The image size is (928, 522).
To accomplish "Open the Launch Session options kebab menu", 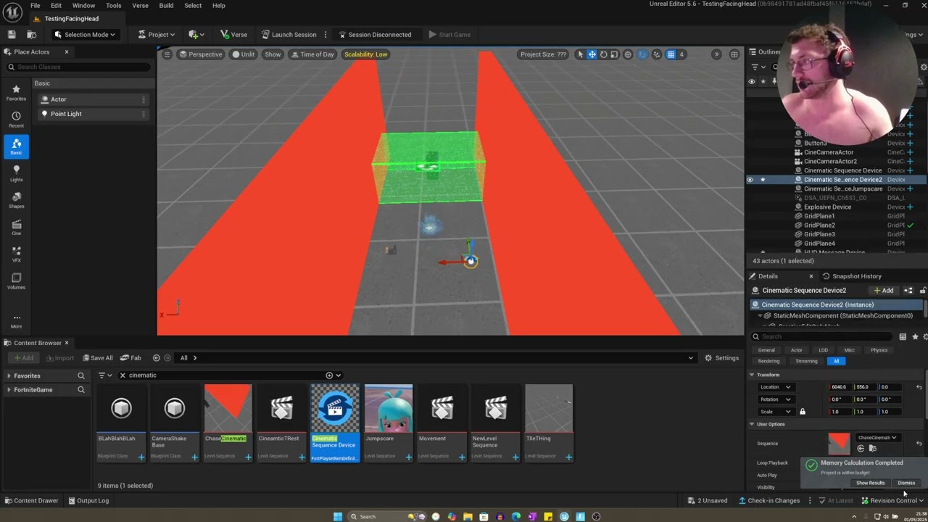I will coord(325,34).
